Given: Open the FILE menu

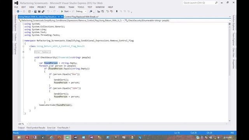Looking at the screenshot, I should [16, 7].
